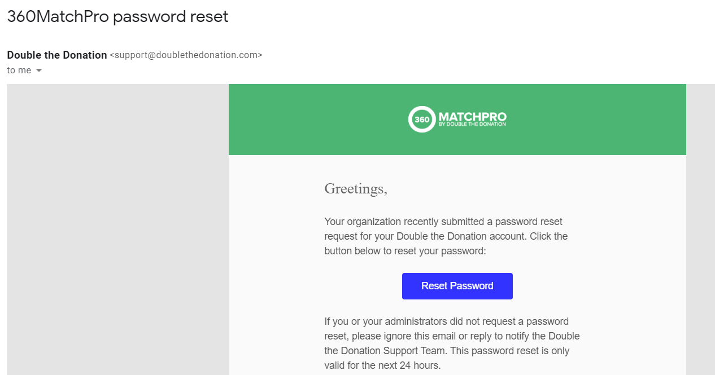The width and height of the screenshot is (715, 375).
Task: Collapse the recipient details chevron
Action: 38,70
